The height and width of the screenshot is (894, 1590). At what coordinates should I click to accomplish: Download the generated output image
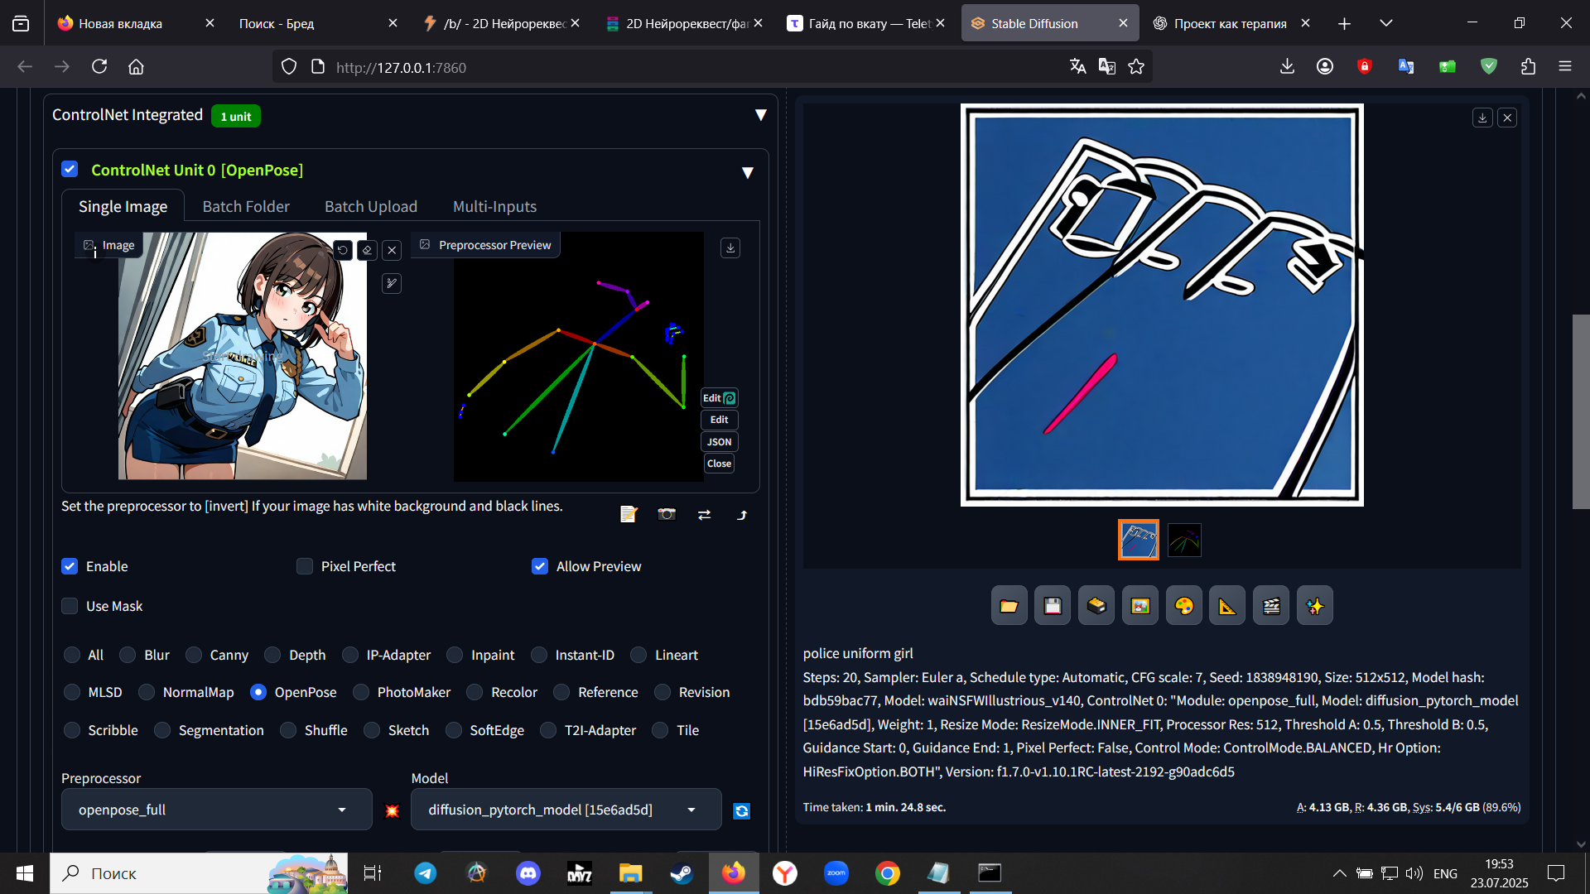pos(1482,118)
